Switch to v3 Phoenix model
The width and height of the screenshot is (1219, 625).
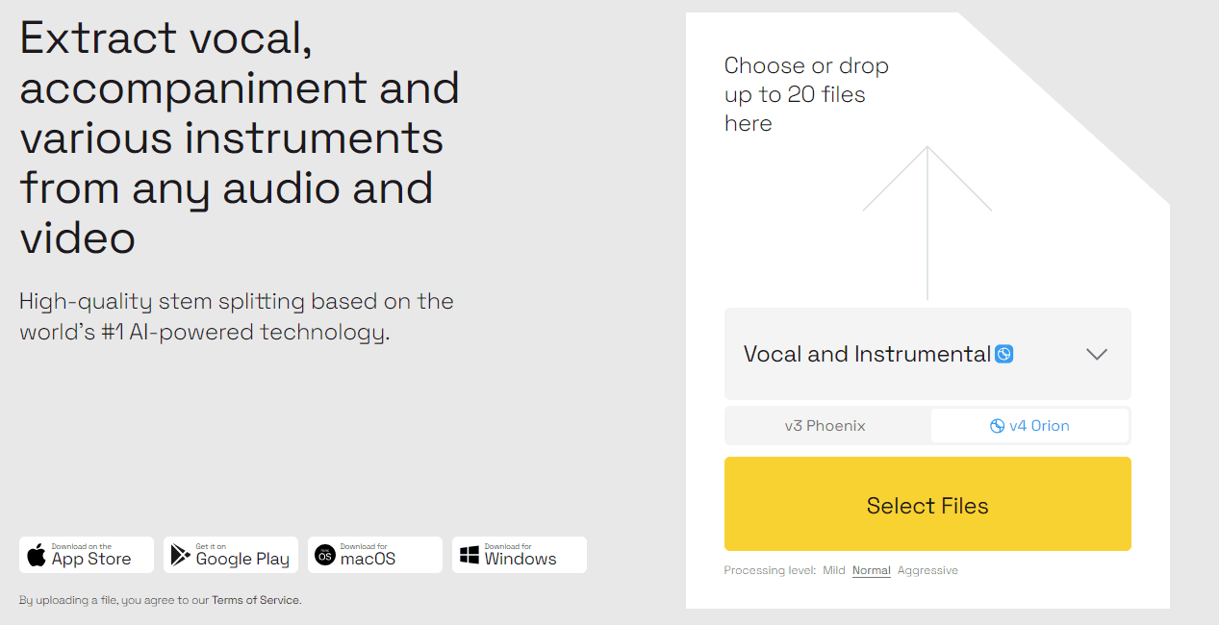click(825, 426)
